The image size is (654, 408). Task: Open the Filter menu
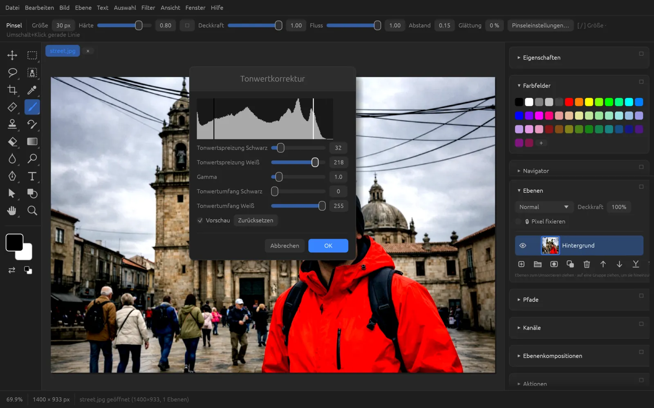pos(148,8)
